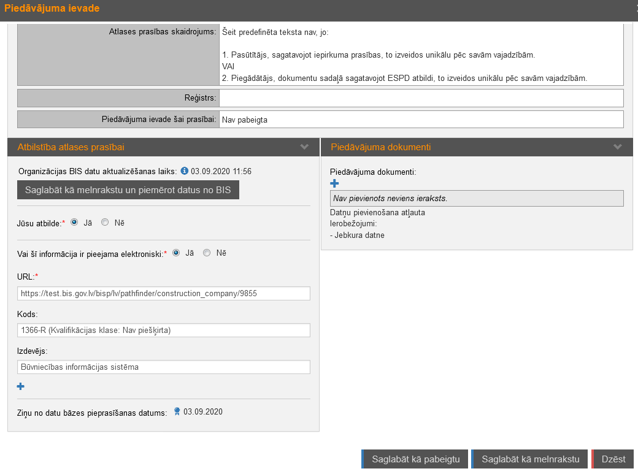Collapse the Atbilstība atlases prasībai panel chevron

(304, 147)
